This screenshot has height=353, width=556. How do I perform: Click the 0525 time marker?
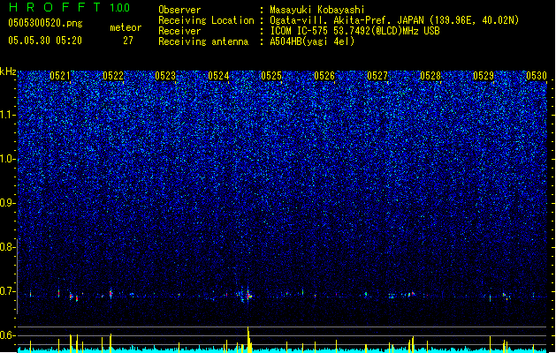tap(271, 76)
